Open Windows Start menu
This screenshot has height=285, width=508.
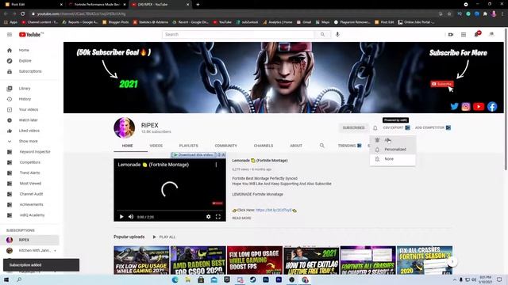pyautogui.click(x=6, y=279)
